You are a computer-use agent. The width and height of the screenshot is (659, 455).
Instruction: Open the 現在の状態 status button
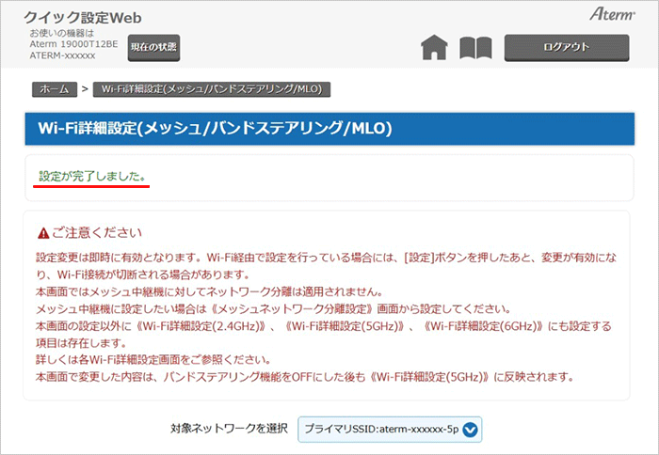click(x=154, y=47)
